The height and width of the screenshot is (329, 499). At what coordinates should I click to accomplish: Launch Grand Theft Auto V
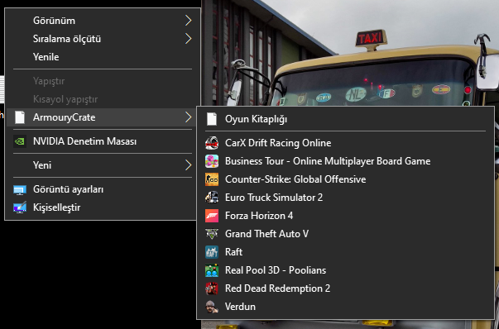coord(346,234)
